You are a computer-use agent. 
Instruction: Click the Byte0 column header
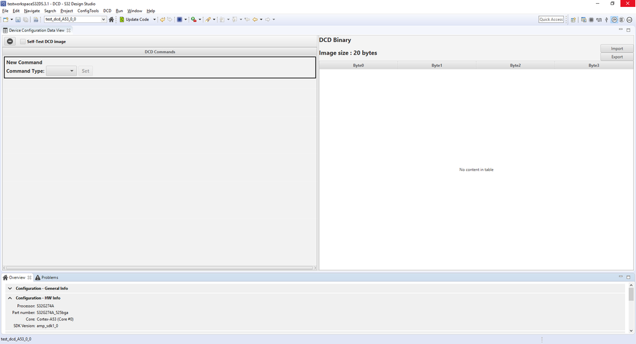(x=358, y=65)
